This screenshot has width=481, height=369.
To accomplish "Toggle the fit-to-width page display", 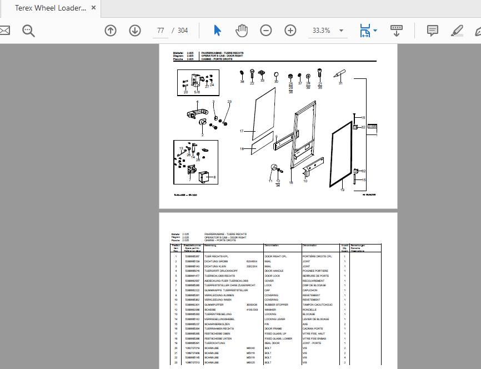I will pos(364,31).
